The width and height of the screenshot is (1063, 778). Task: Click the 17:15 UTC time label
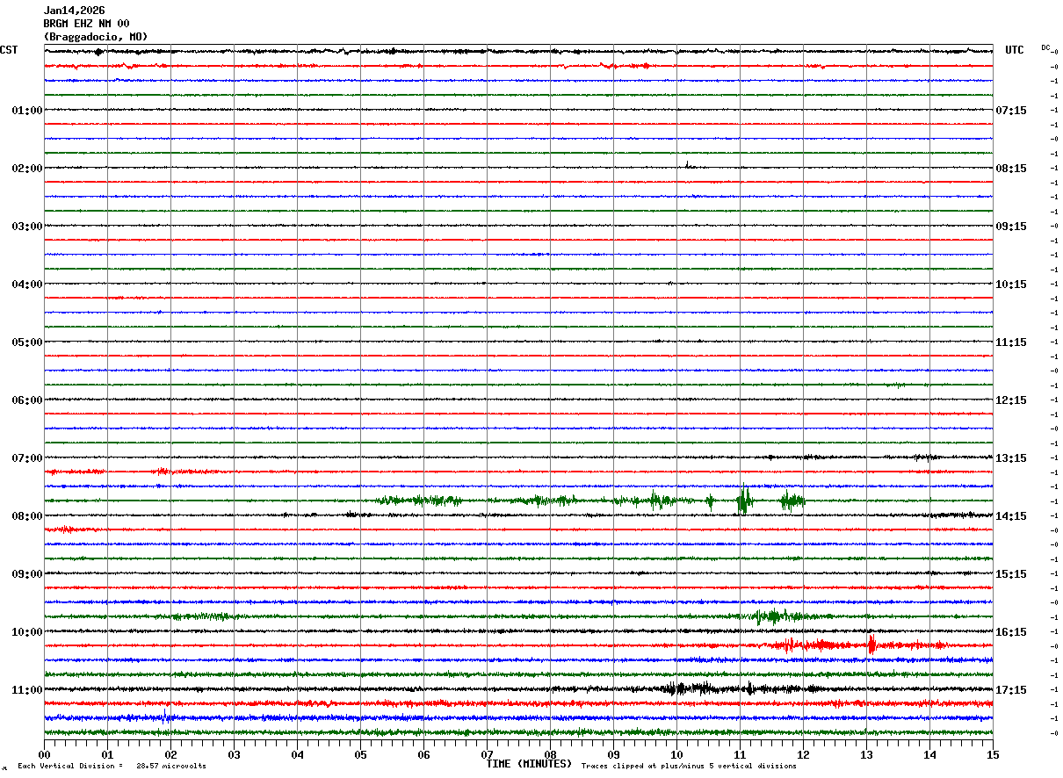1010,690
